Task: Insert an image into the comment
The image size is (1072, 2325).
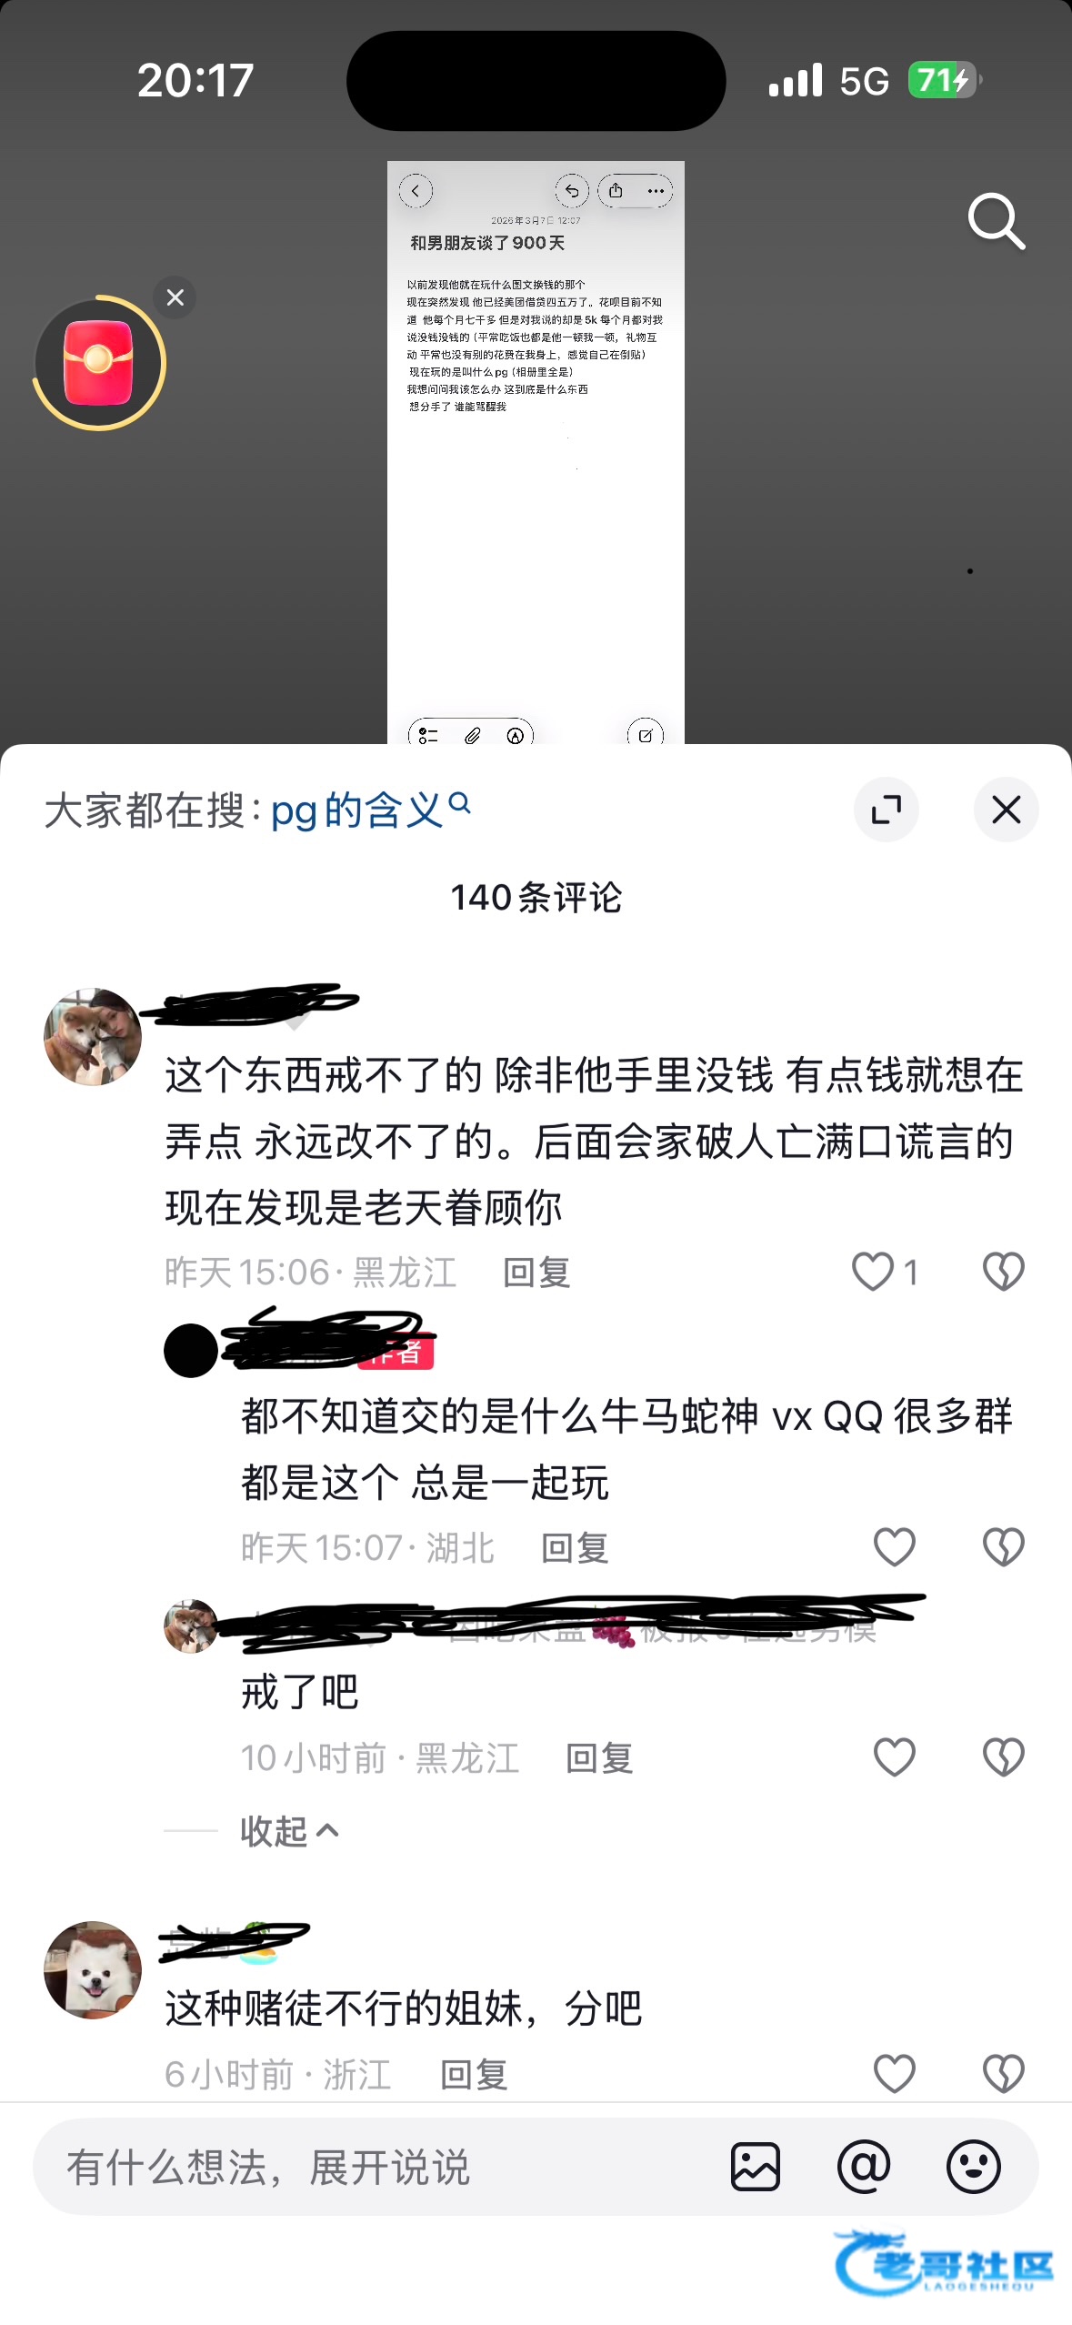Action: click(756, 2167)
